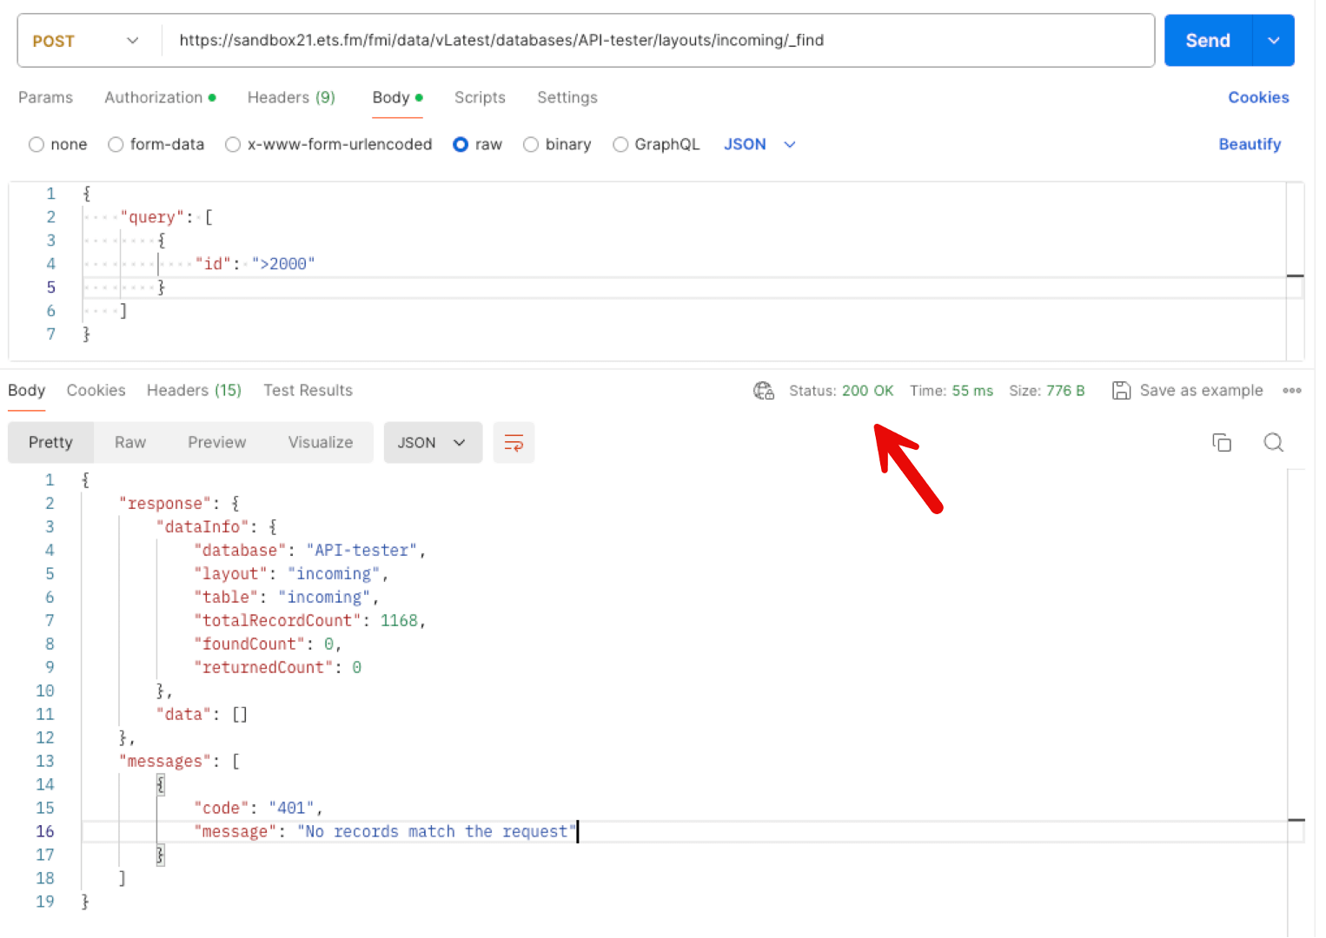The height and width of the screenshot is (938, 1326).
Task: Select the GraphQL body radio button
Action: coord(620,145)
